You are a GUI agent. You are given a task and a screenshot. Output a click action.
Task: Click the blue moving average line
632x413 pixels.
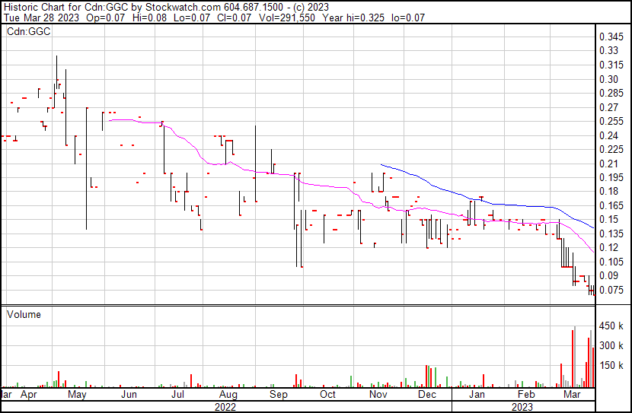457,191
